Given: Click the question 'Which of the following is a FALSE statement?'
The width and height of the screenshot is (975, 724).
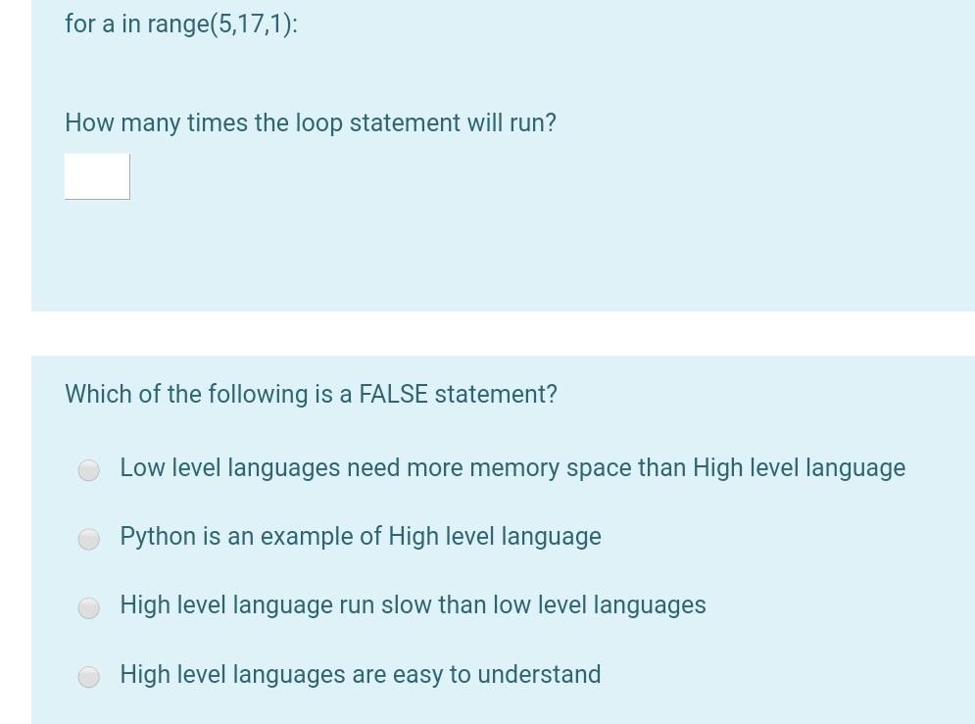Looking at the screenshot, I should coord(311,394).
